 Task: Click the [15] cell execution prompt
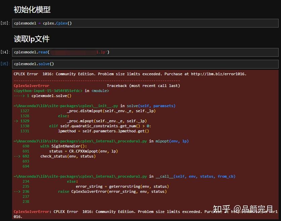click(6, 64)
